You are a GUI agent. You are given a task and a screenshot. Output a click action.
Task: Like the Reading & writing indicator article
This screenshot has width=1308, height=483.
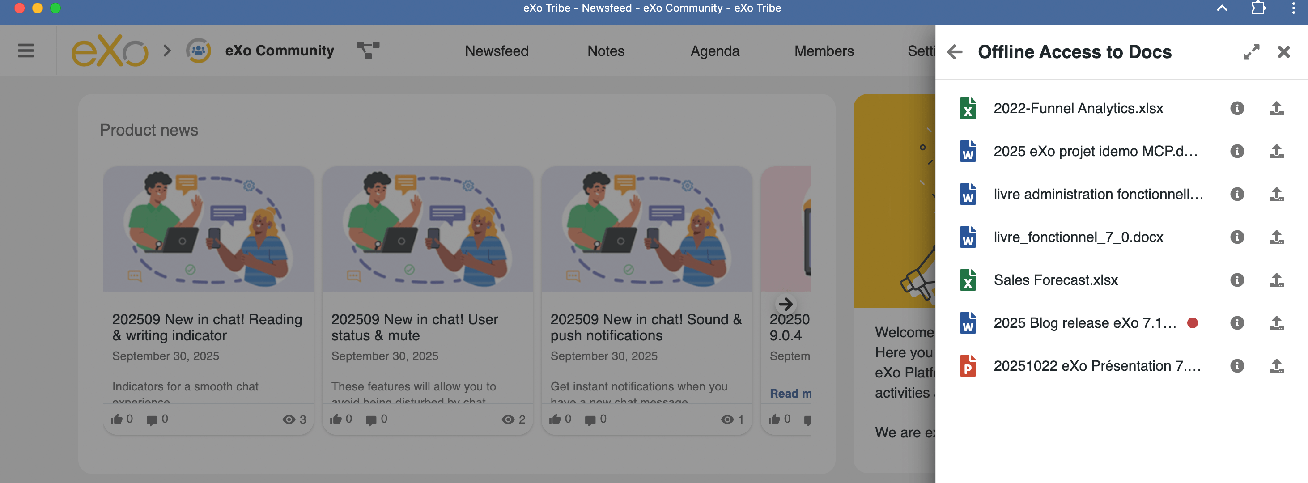(x=117, y=419)
